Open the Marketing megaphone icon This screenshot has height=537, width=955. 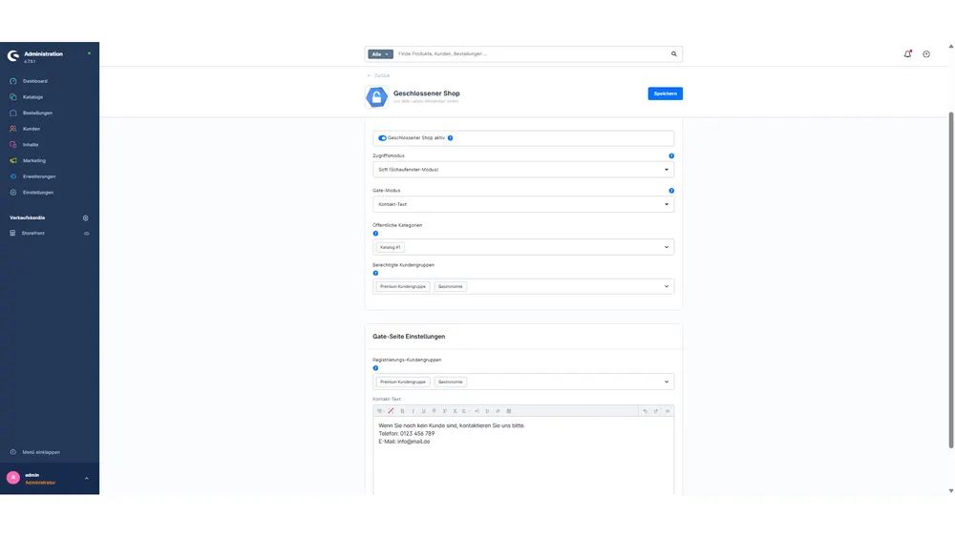[12, 160]
